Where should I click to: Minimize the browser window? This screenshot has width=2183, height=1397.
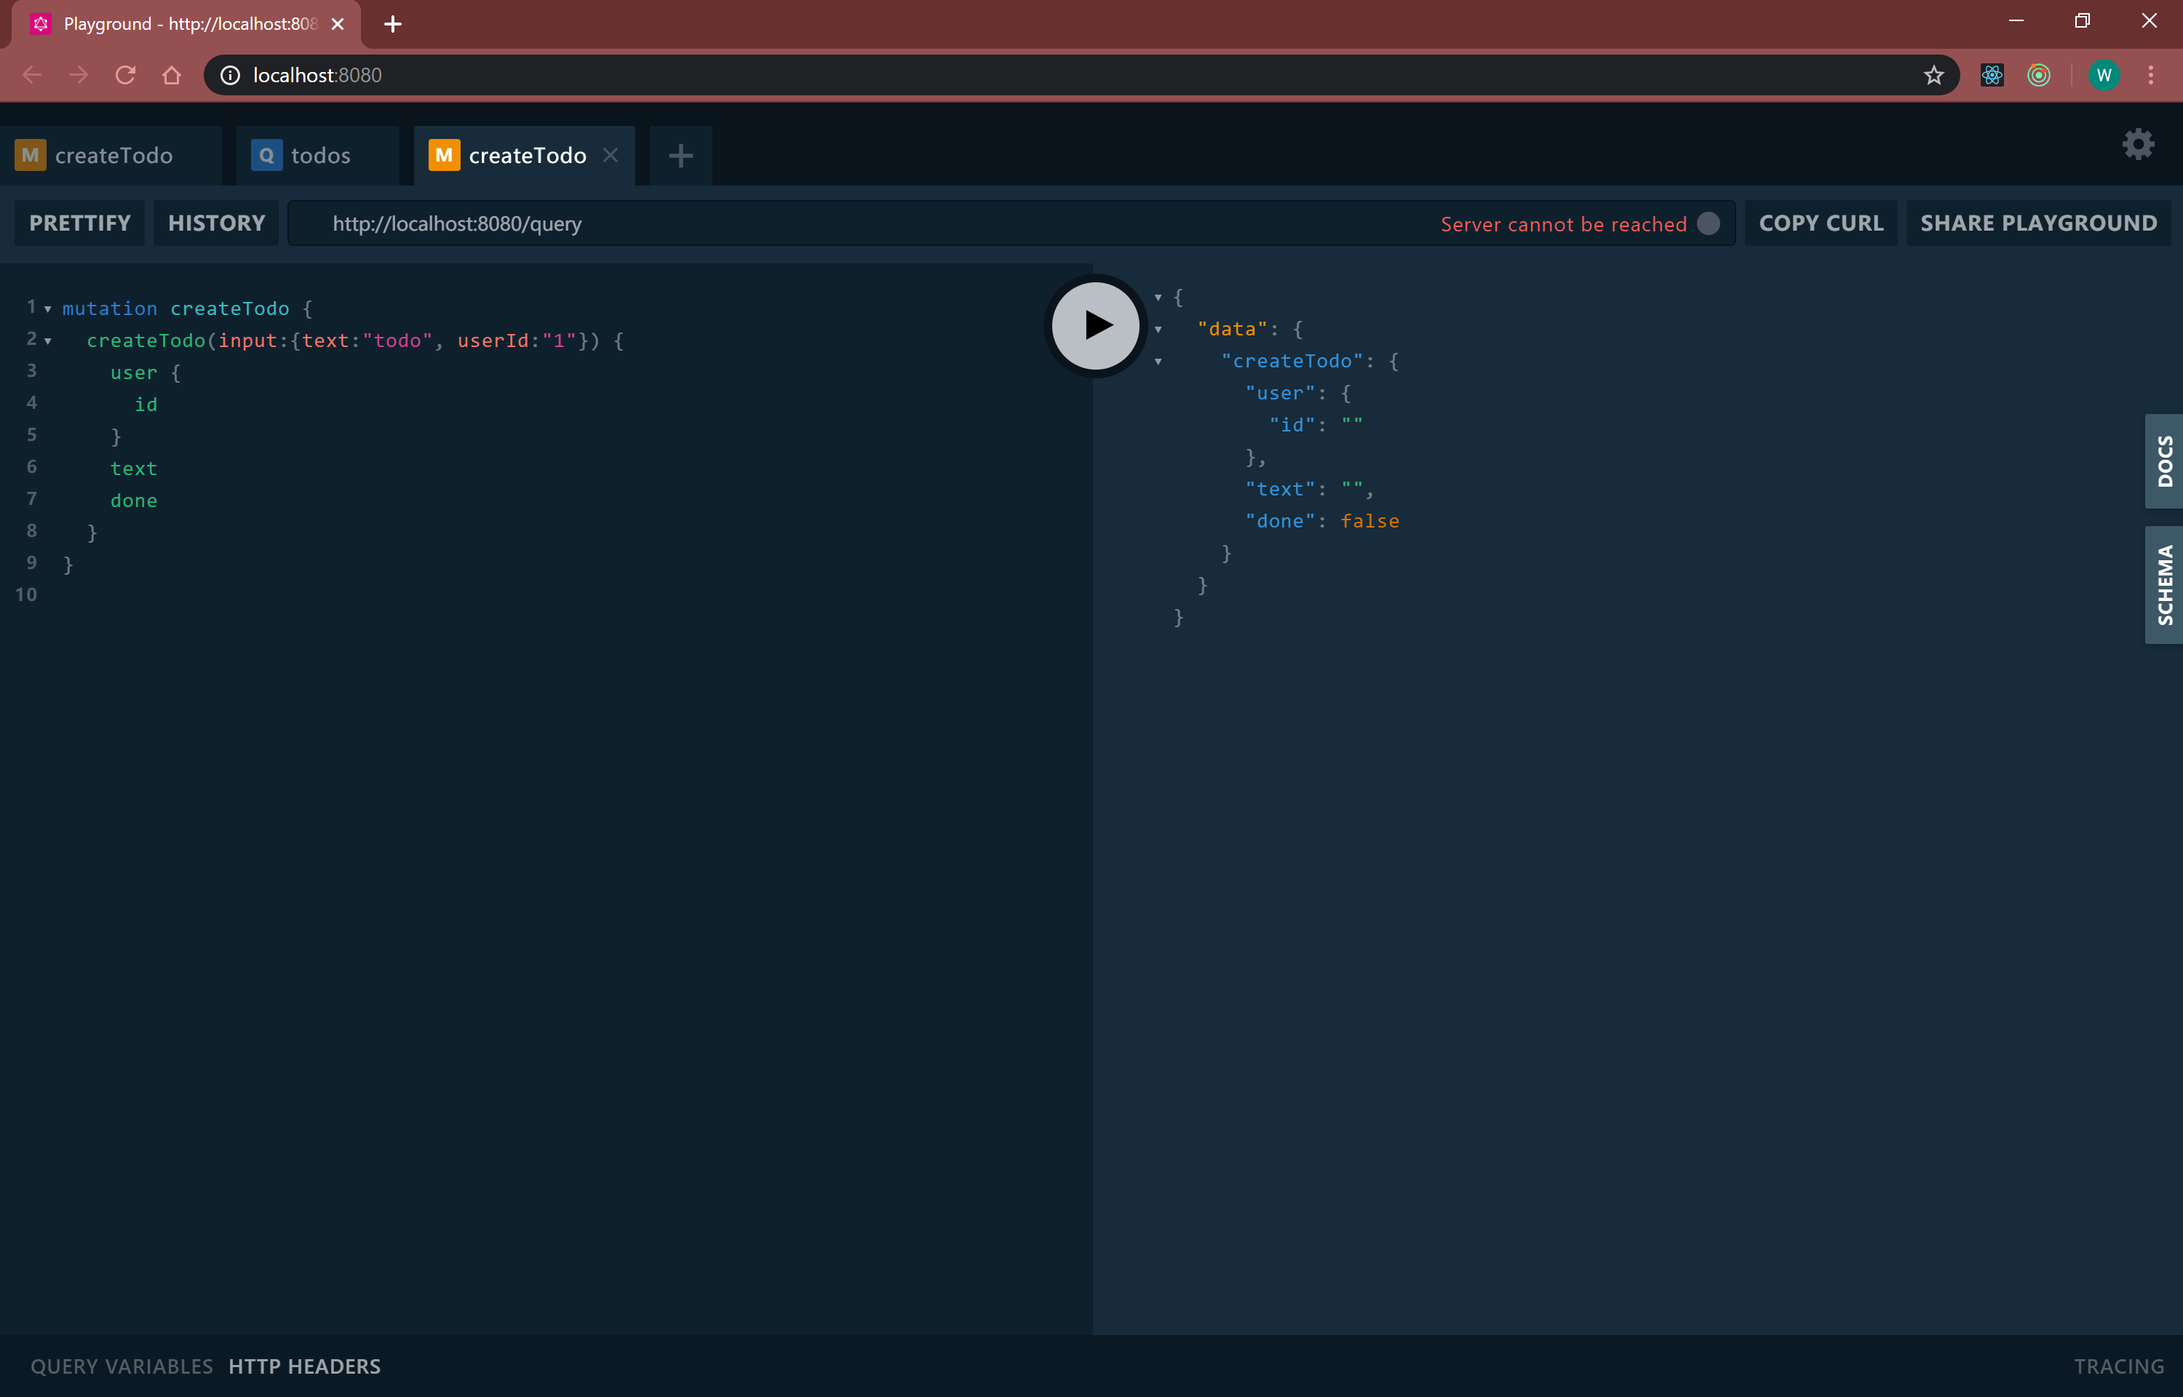[x=2015, y=21]
